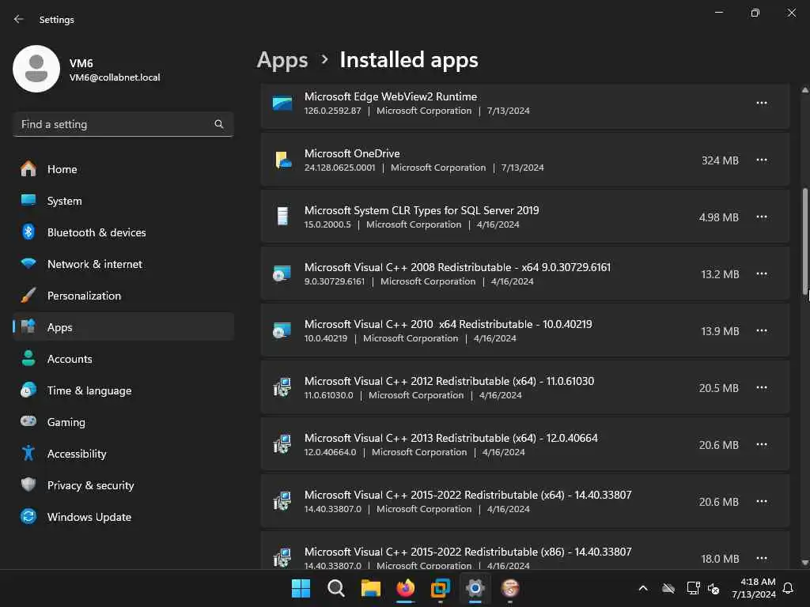Go back using the Settings back arrow
Image resolution: width=810 pixels, height=607 pixels.
coord(19,20)
